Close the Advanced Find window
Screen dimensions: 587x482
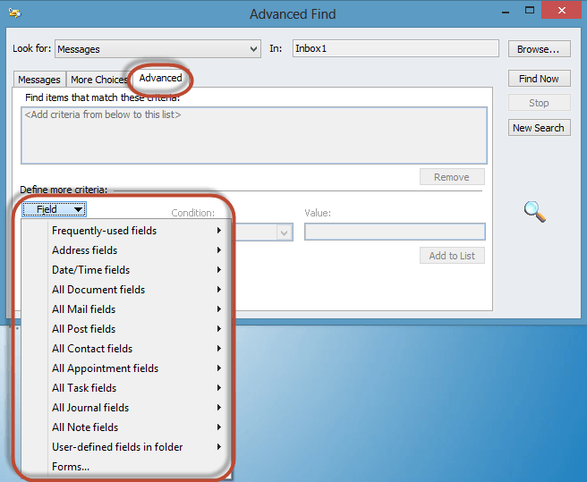[x=562, y=10]
